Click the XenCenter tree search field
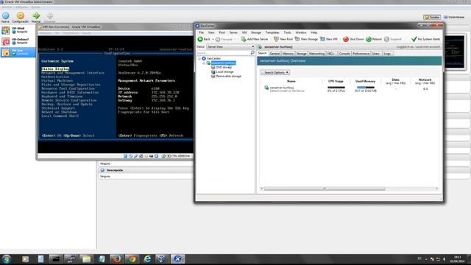This screenshot has width=471, height=265. pos(223,53)
